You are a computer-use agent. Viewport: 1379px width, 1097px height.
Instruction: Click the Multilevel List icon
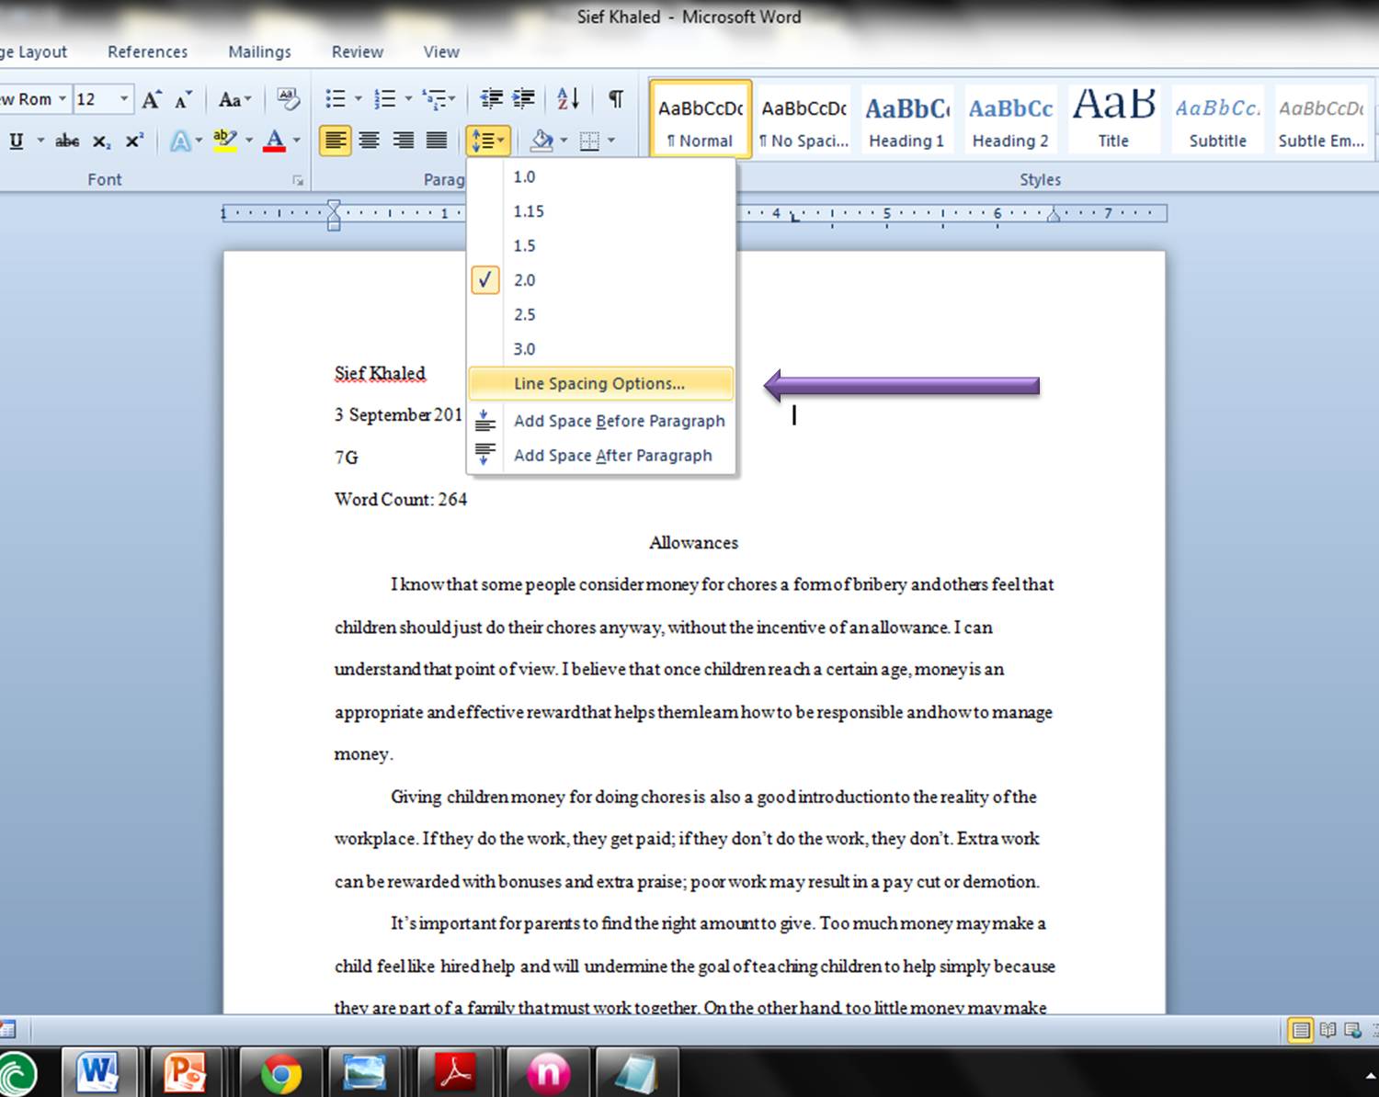435,99
